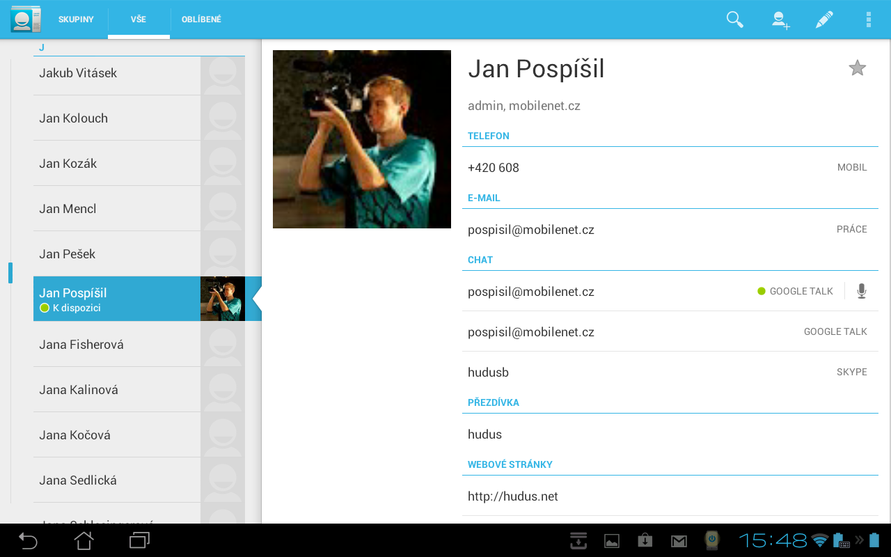Tap the pencil edit contact icon
The width and height of the screenshot is (891, 557).
824,19
